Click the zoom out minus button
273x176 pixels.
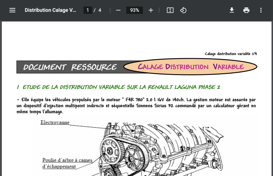point(118,10)
